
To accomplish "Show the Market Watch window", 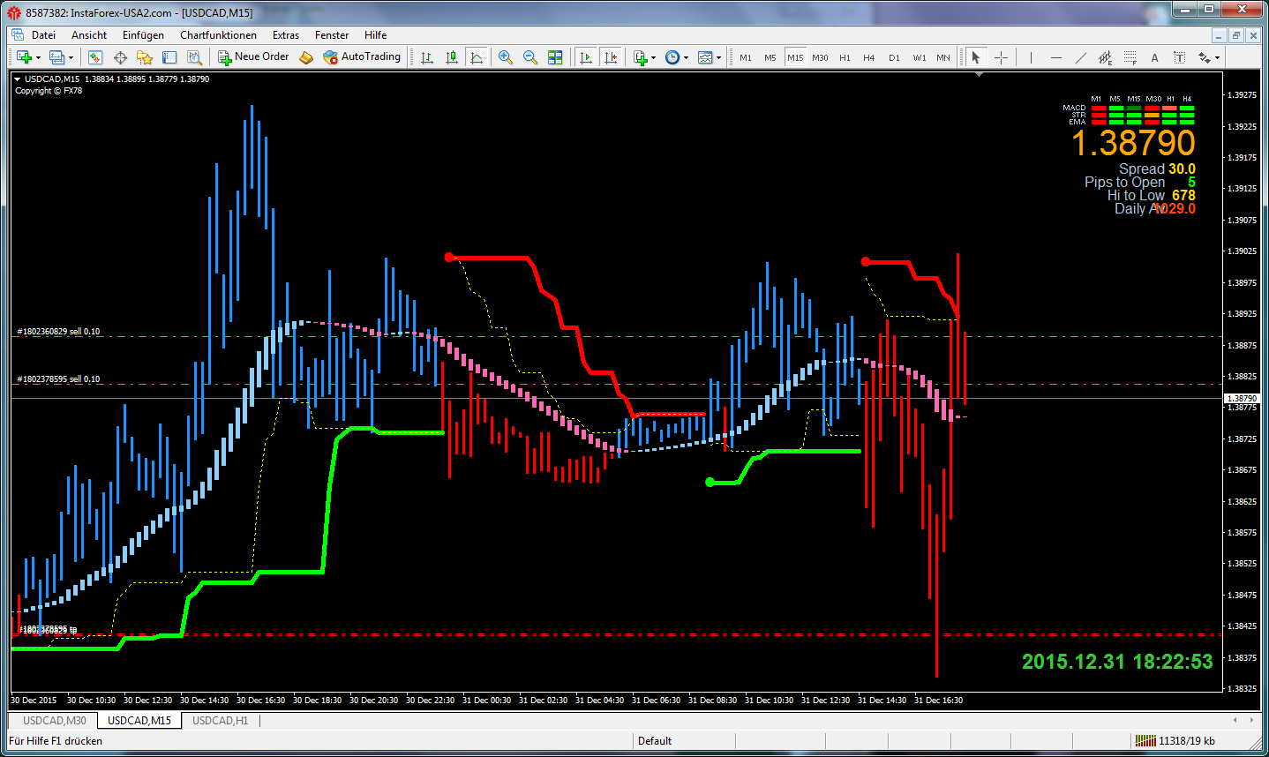I will (95, 57).
